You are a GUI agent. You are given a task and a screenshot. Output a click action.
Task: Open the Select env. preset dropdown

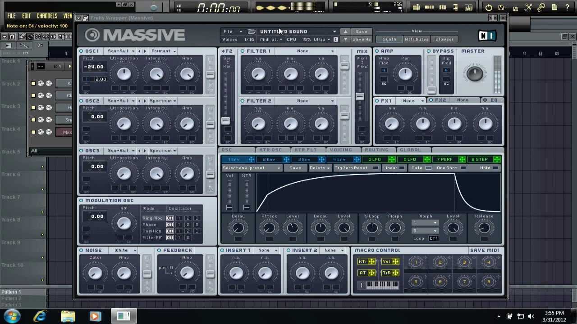pyautogui.click(x=252, y=168)
